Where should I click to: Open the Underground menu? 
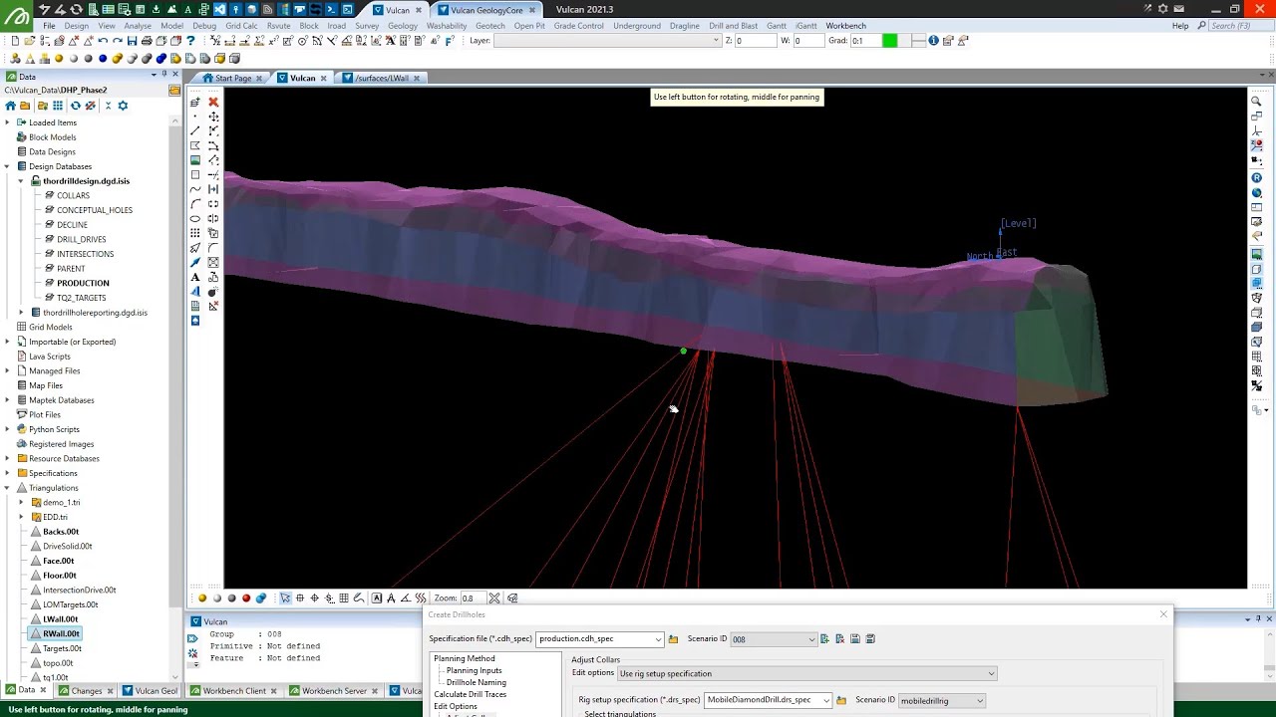tap(637, 26)
